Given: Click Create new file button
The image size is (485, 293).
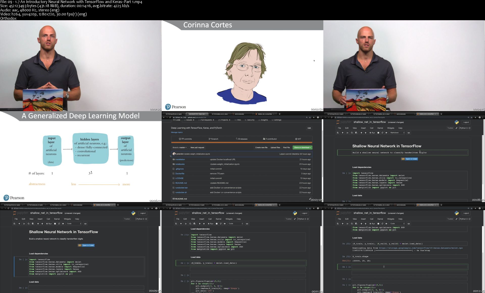Looking at the screenshot, I should (x=261, y=148).
